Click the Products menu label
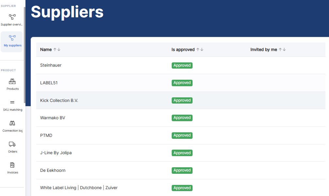The height and width of the screenshot is (196, 329). [x=13, y=89]
